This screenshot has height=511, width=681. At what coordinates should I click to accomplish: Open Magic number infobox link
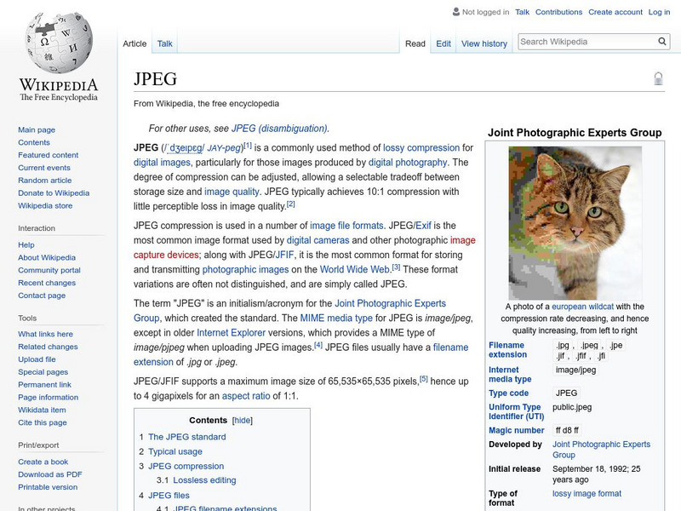tap(517, 430)
